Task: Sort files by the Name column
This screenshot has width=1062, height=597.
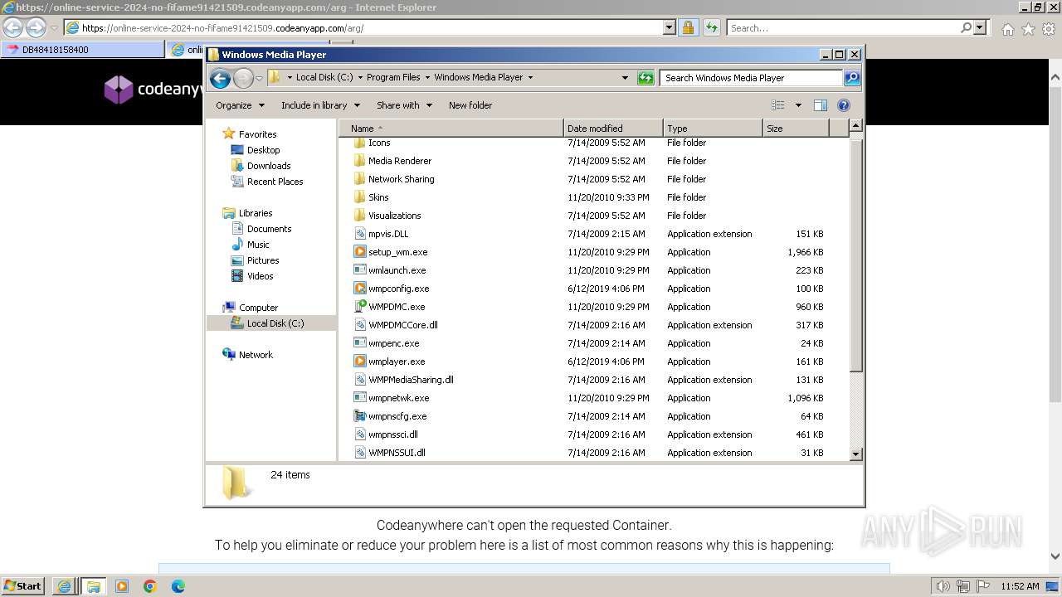Action: pyautogui.click(x=451, y=129)
